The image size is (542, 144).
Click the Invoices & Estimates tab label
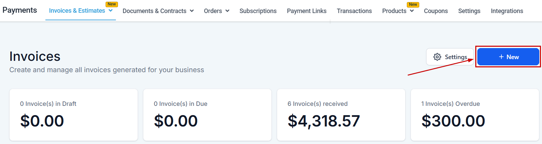[77, 11]
